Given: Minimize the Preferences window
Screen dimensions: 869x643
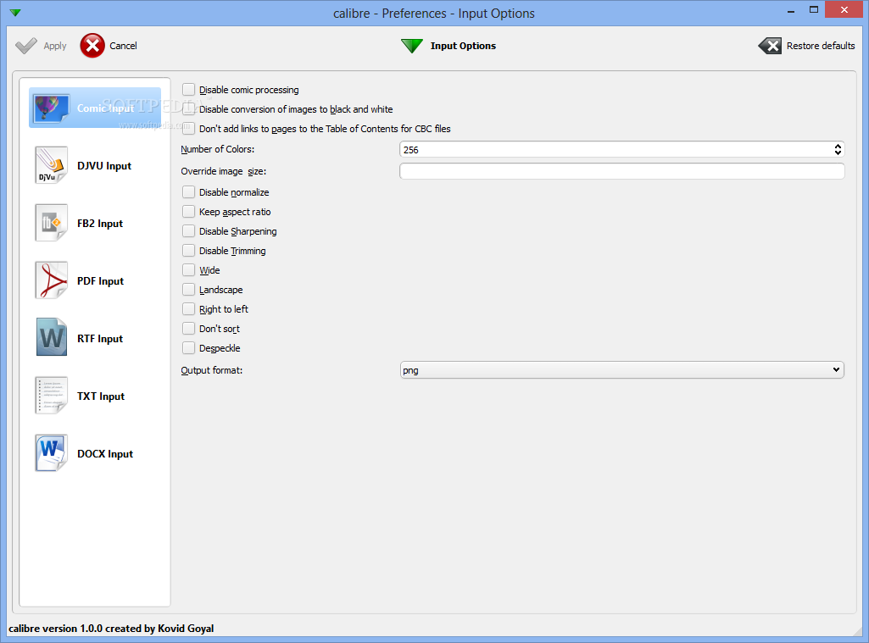Looking at the screenshot, I should [x=791, y=10].
